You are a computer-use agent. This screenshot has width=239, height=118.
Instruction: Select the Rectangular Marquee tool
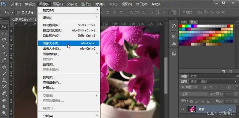point(4,33)
